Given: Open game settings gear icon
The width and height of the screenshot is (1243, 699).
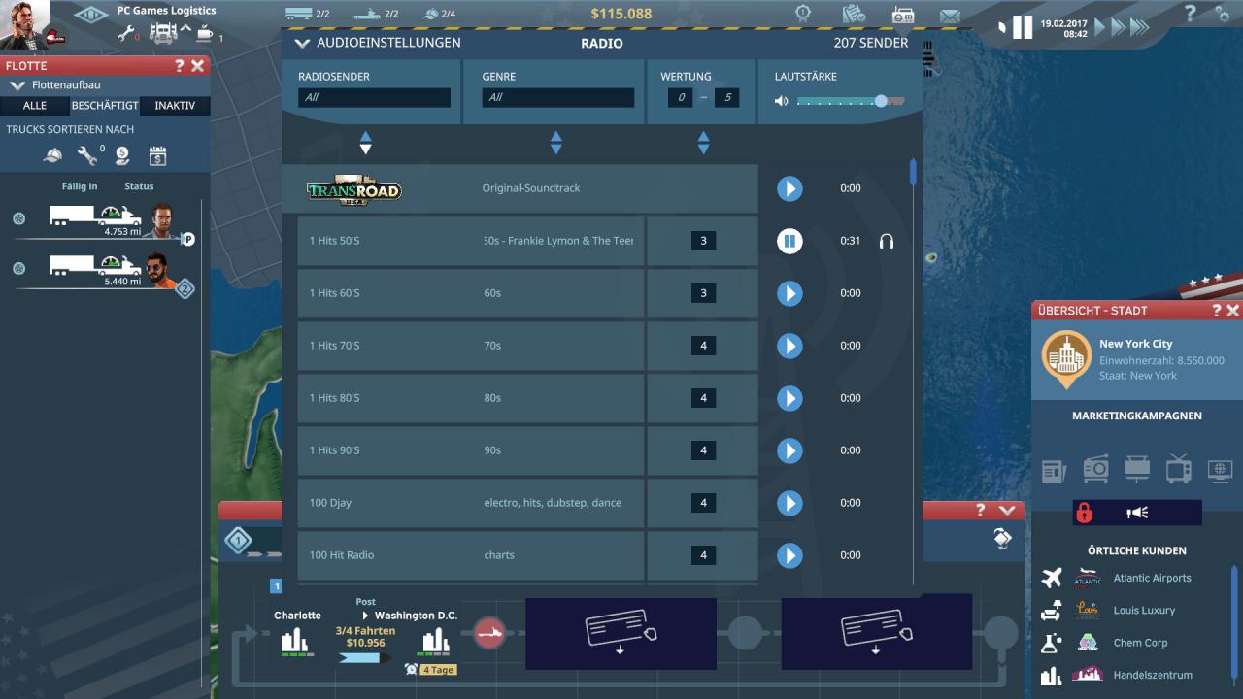Looking at the screenshot, I should [x=1222, y=14].
